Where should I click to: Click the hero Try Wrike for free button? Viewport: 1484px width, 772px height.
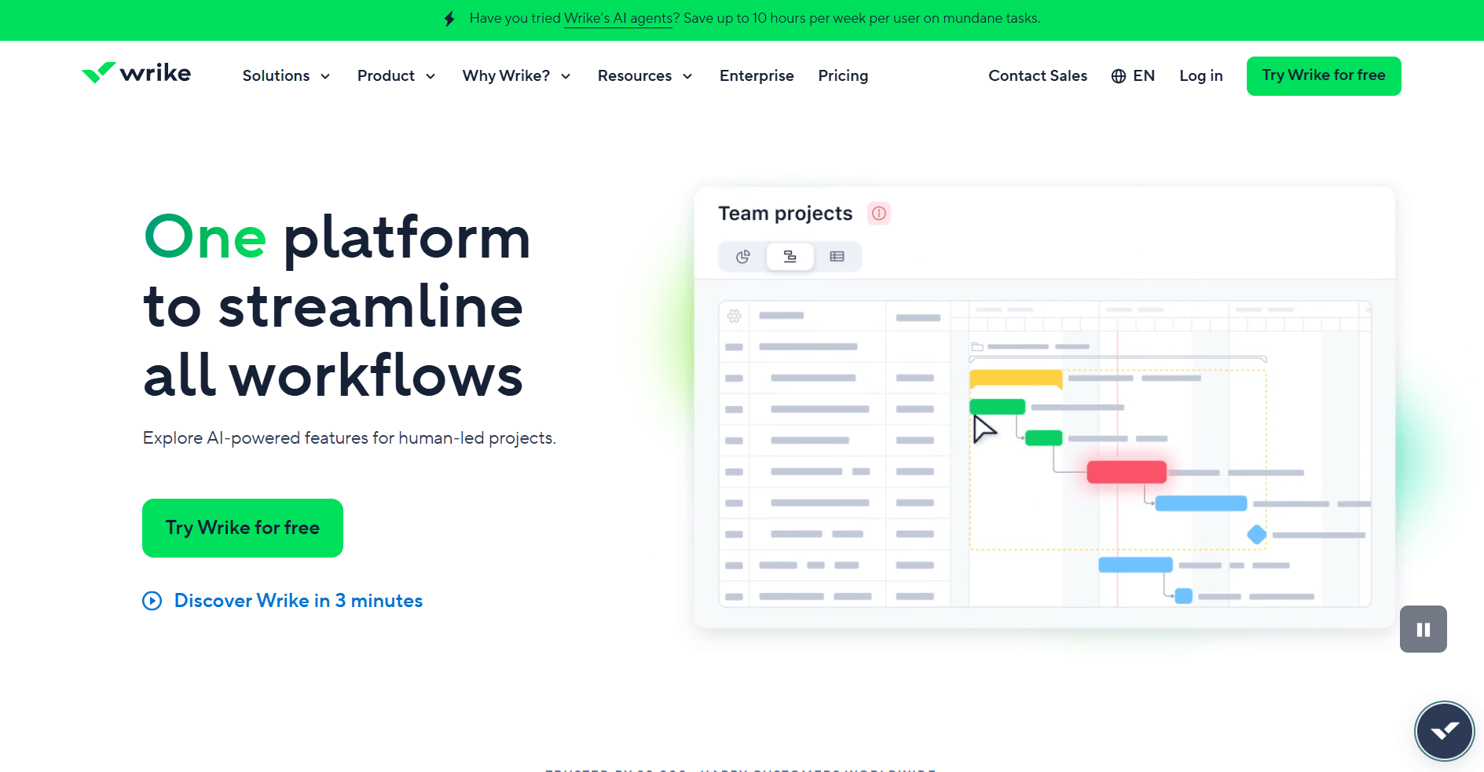(243, 528)
